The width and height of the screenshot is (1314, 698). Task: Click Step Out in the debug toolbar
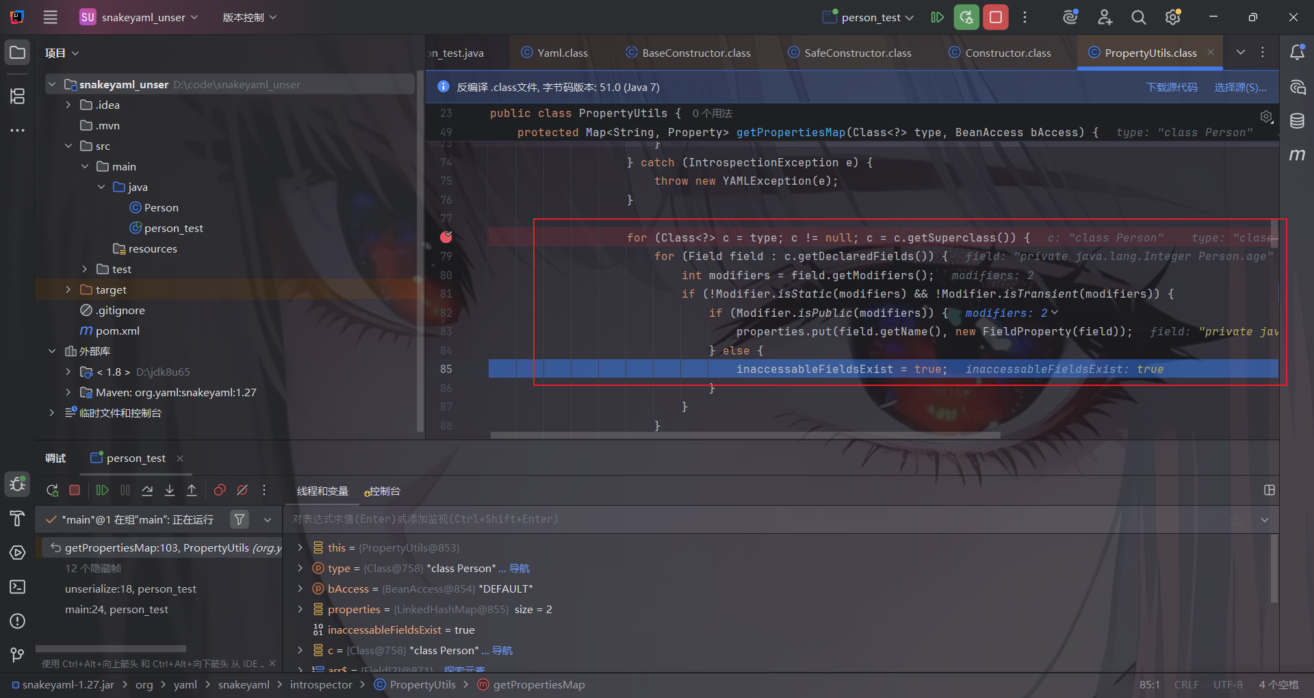point(192,490)
